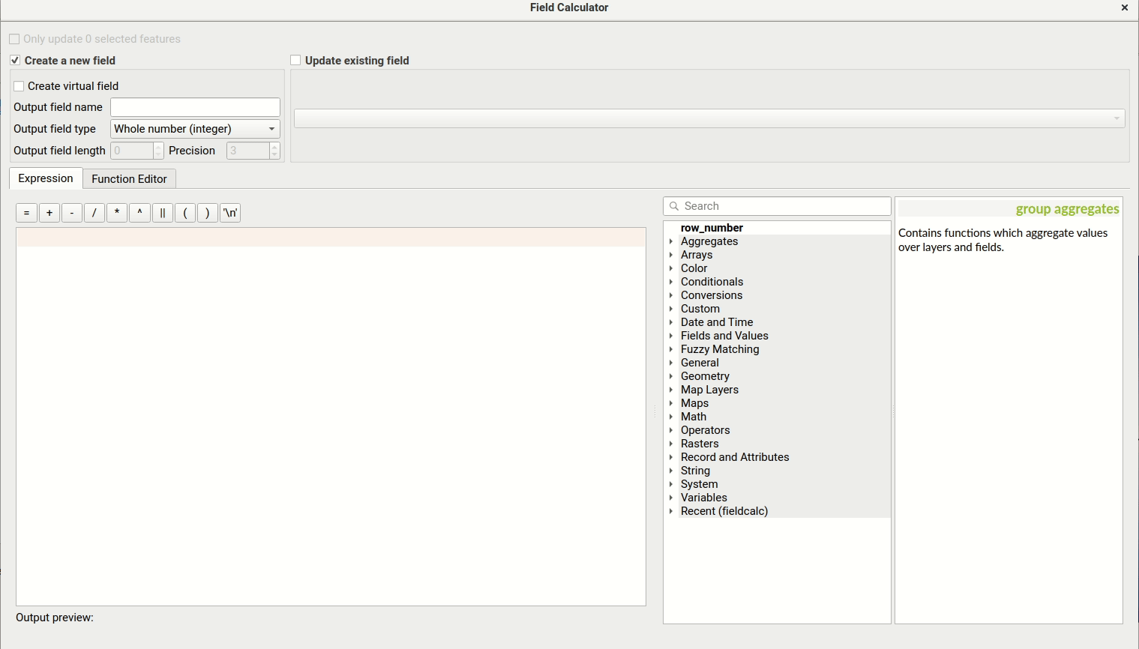Check the Update existing field option
The image size is (1139, 649).
coord(295,61)
